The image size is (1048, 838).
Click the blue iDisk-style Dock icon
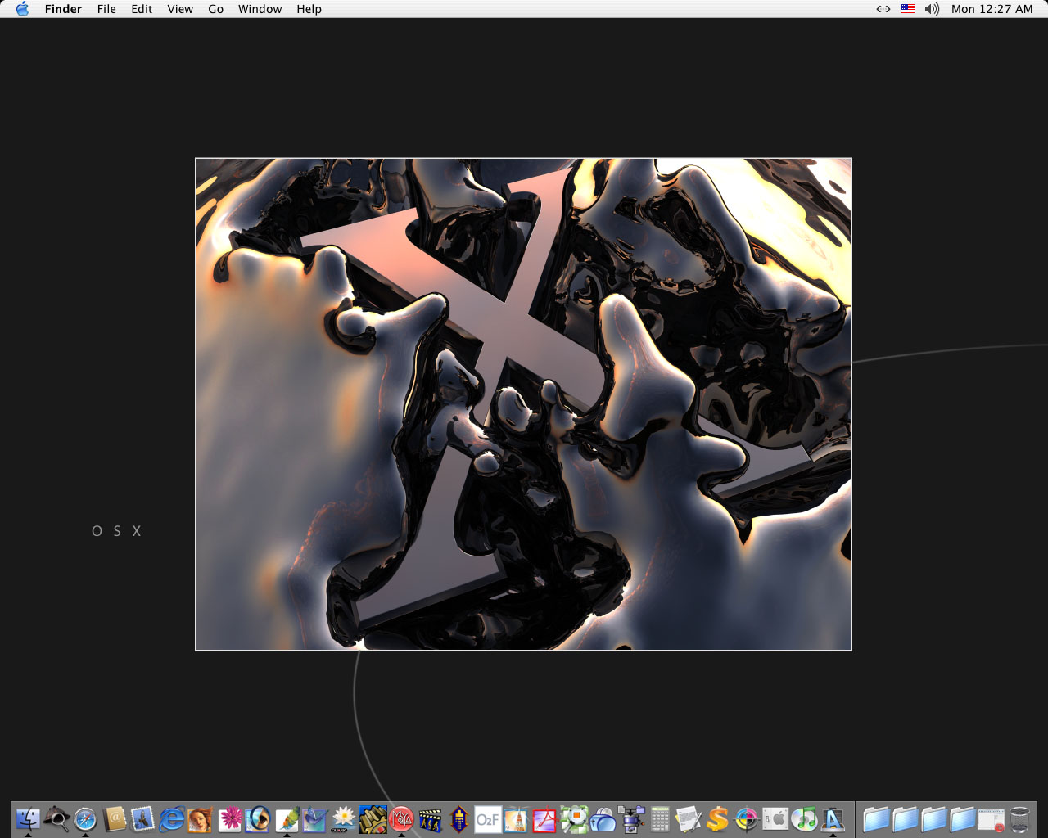tap(603, 818)
